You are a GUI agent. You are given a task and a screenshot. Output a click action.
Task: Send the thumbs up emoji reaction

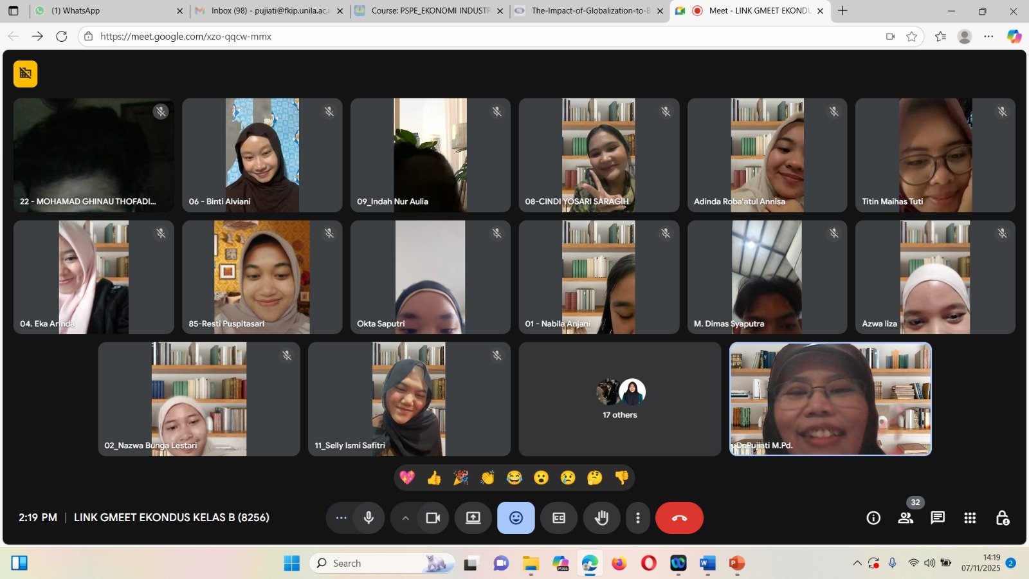(434, 477)
